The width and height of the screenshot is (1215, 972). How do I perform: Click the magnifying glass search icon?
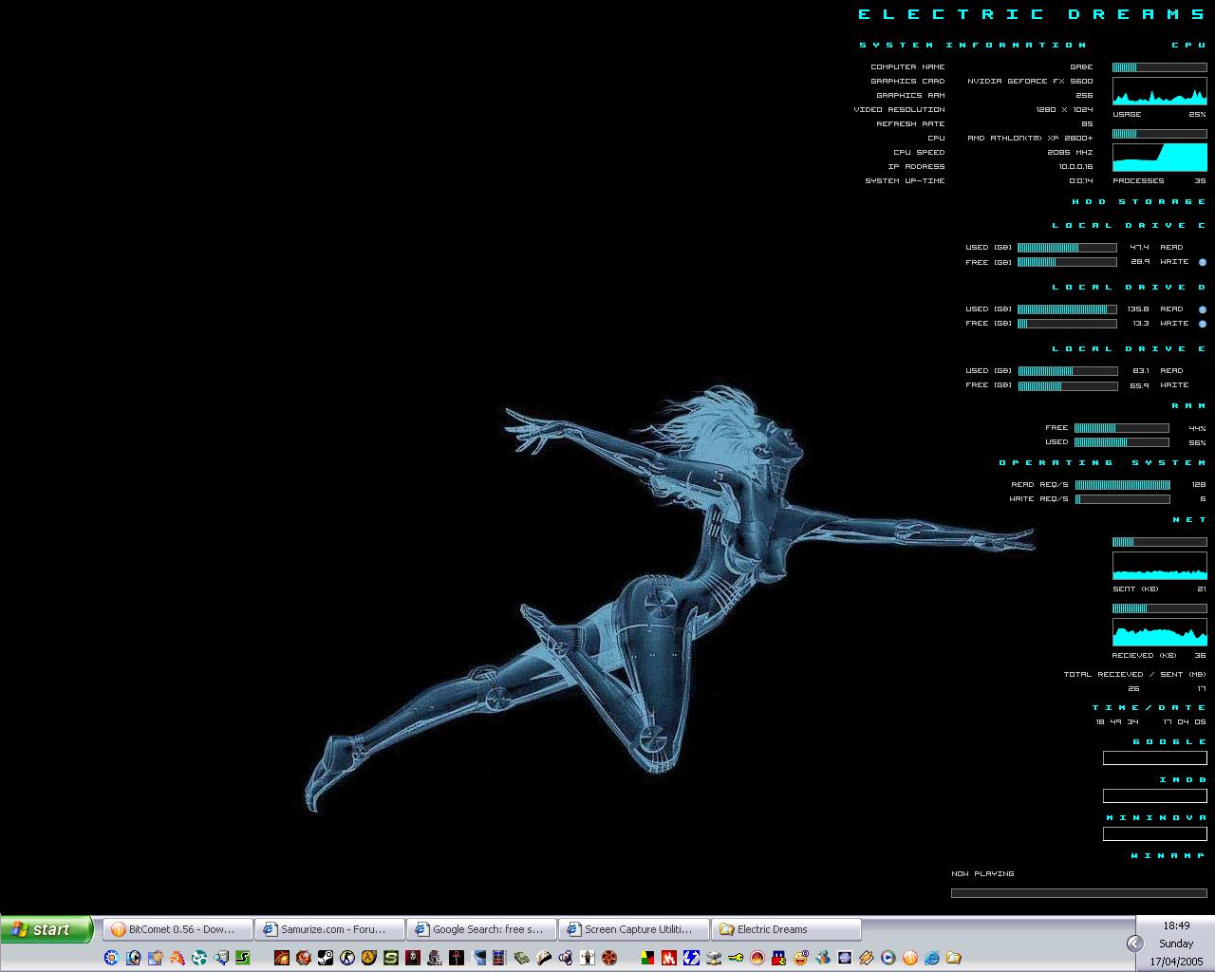tap(221, 958)
